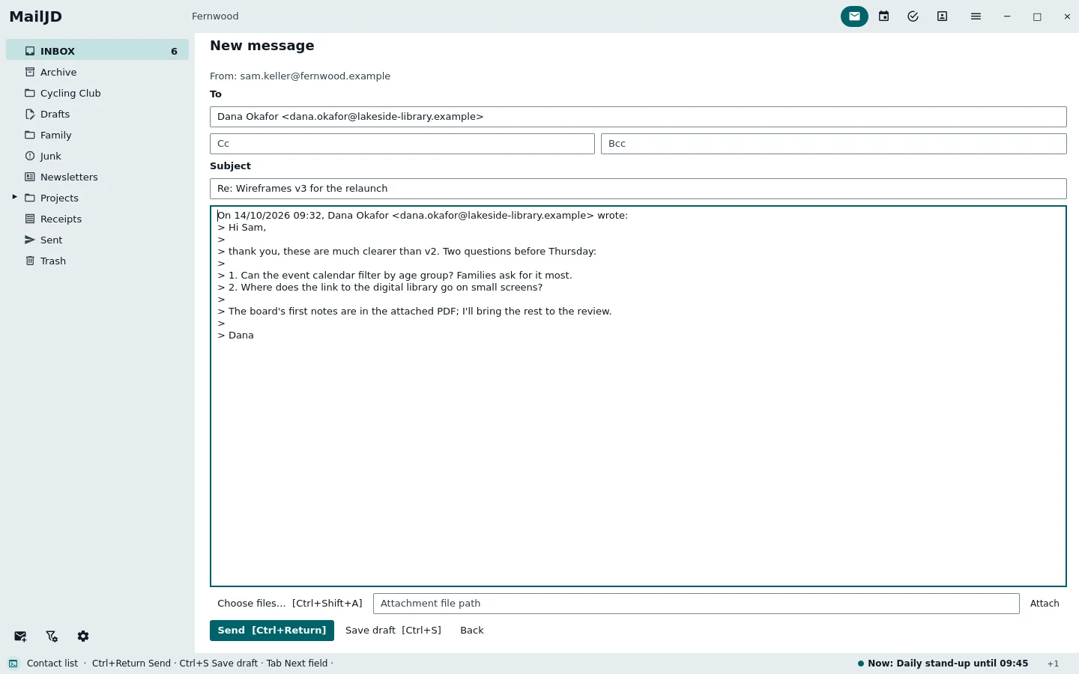
Task: Send the message with Send button
Action: point(272,631)
